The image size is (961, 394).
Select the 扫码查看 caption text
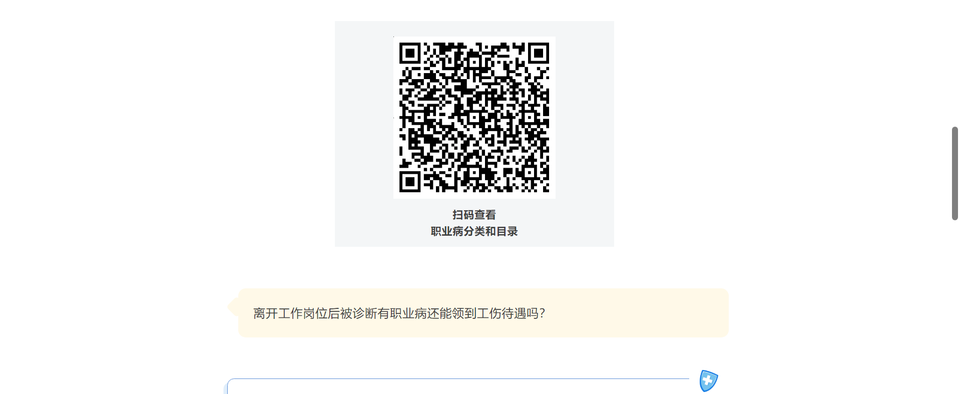474,215
